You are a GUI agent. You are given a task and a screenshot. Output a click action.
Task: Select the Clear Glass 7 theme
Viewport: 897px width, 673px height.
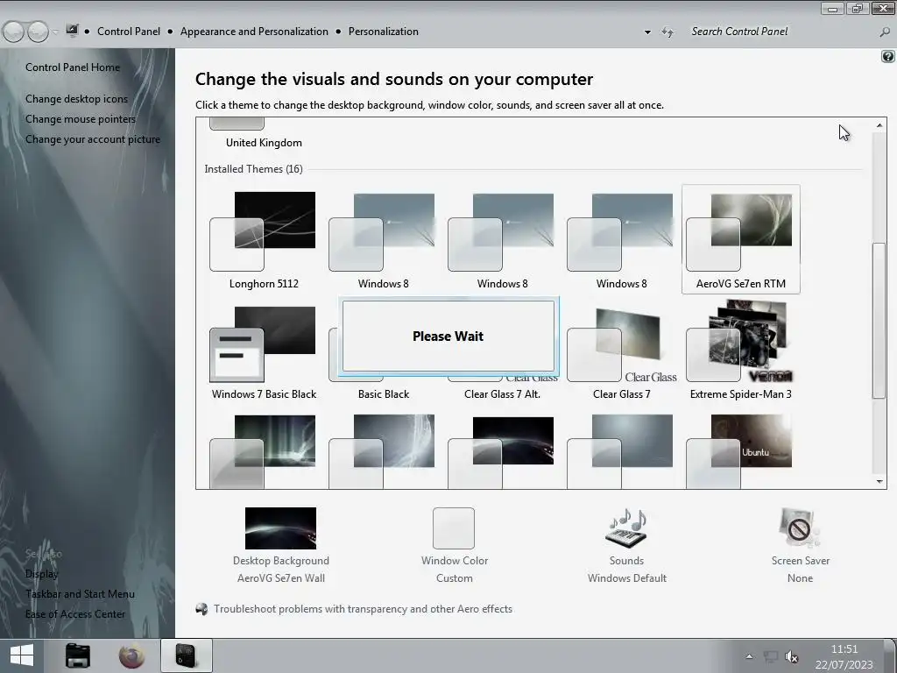tap(621, 352)
